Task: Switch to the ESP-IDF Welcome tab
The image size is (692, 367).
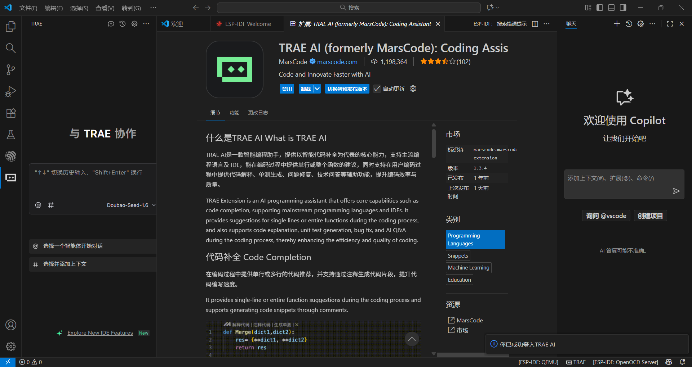Action: pyautogui.click(x=247, y=24)
